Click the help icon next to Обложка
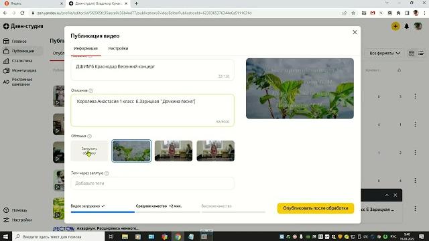429x241 pixels. (89, 136)
